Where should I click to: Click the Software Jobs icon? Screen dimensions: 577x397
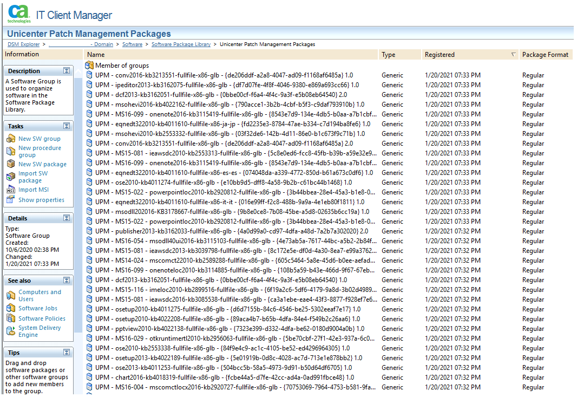coord(11,308)
